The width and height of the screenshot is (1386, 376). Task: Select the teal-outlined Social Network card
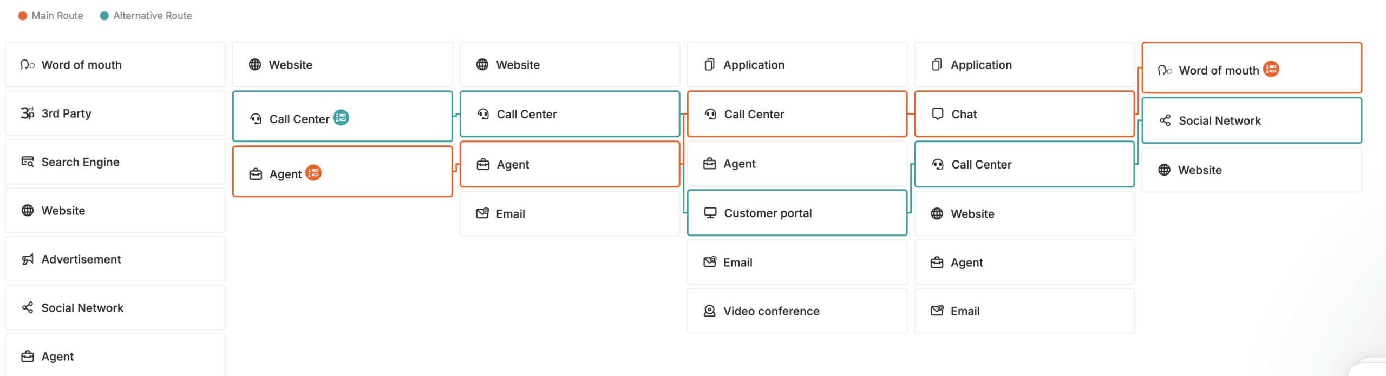click(x=1252, y=120)
